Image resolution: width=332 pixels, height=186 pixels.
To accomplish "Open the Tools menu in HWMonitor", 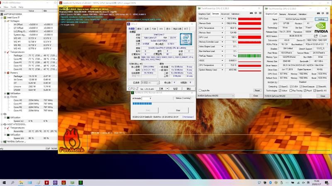I will [x=13, y=7].
